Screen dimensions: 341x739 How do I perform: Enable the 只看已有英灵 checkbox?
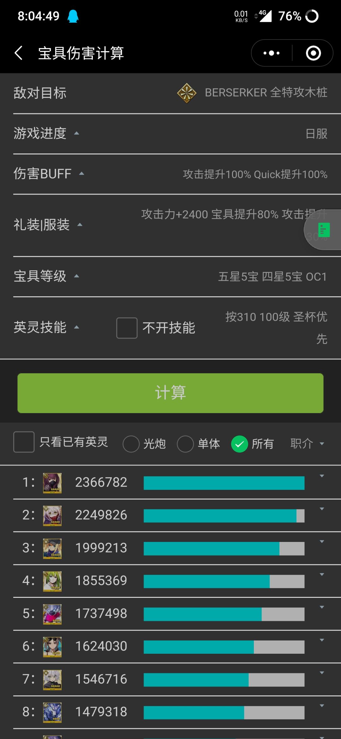24,442
